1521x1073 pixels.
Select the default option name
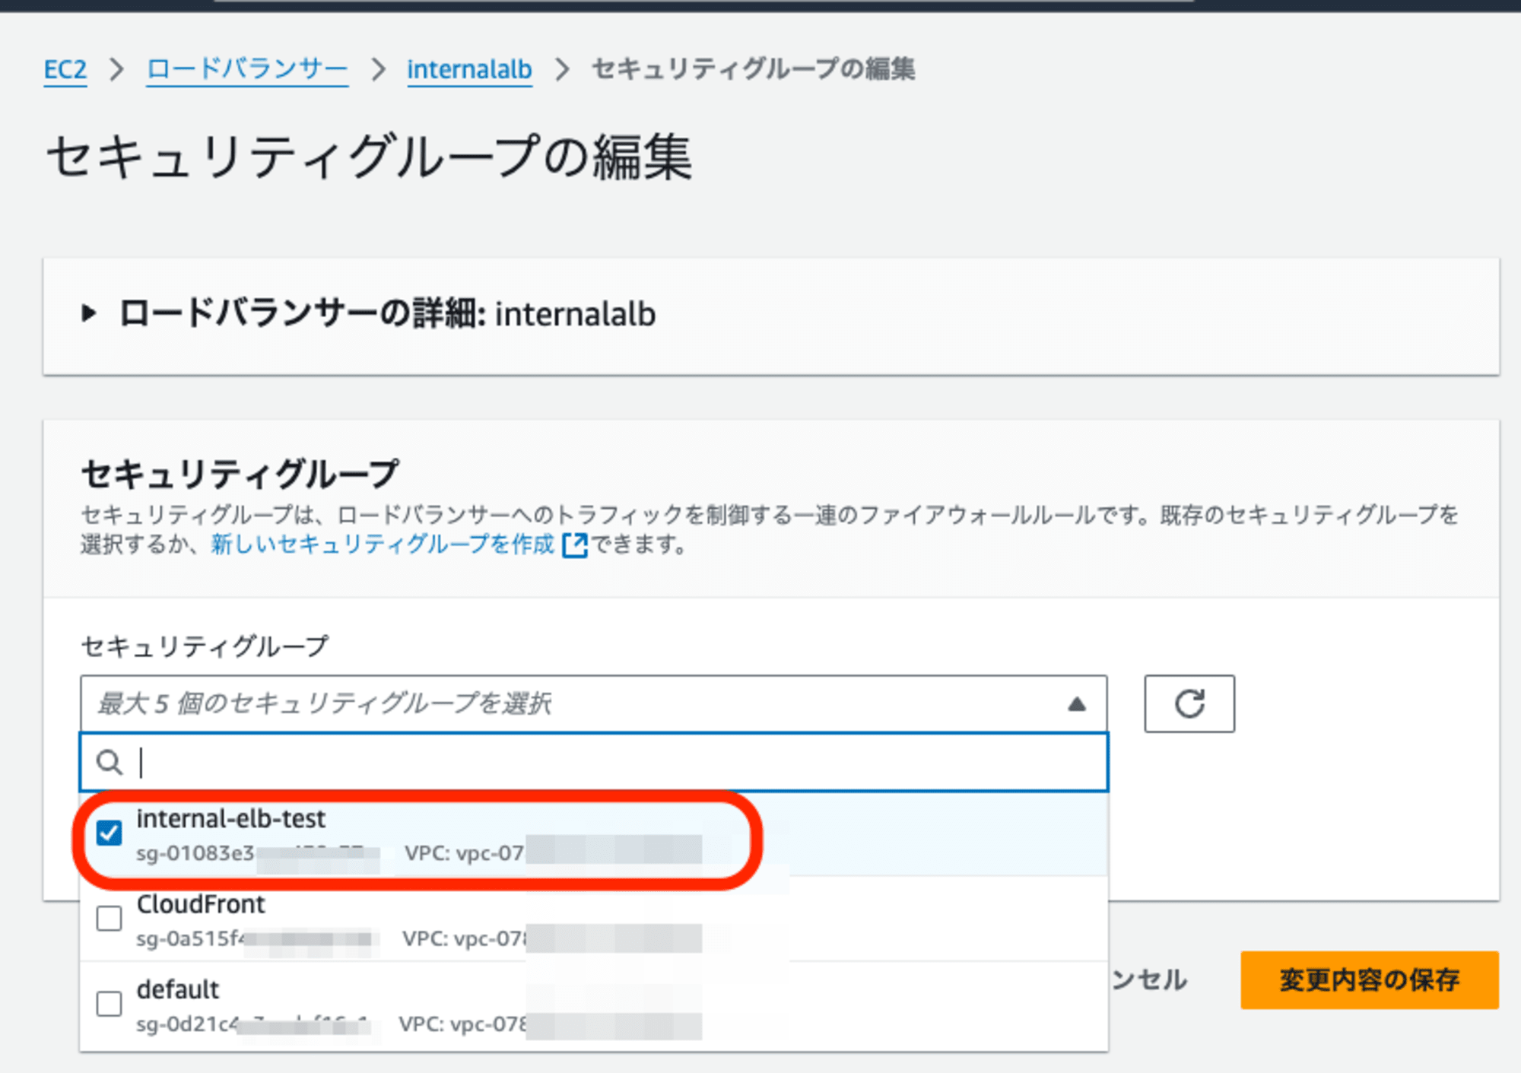click(x=178, y=989)
